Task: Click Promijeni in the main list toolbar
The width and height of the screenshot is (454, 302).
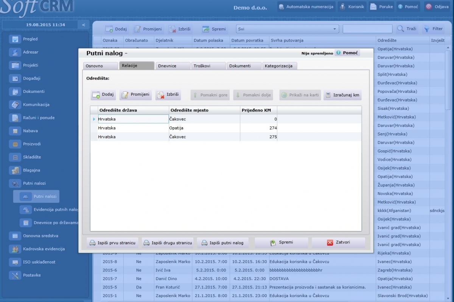Action: click(x=148, y=29)
